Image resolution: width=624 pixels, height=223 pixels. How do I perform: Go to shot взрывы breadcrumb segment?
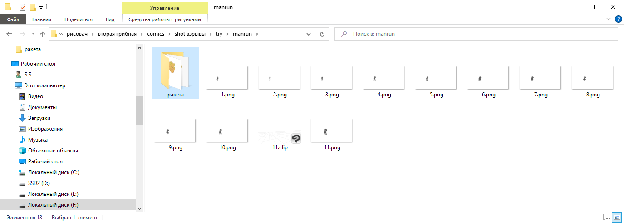pyautogui.click(x=190, y=34)
